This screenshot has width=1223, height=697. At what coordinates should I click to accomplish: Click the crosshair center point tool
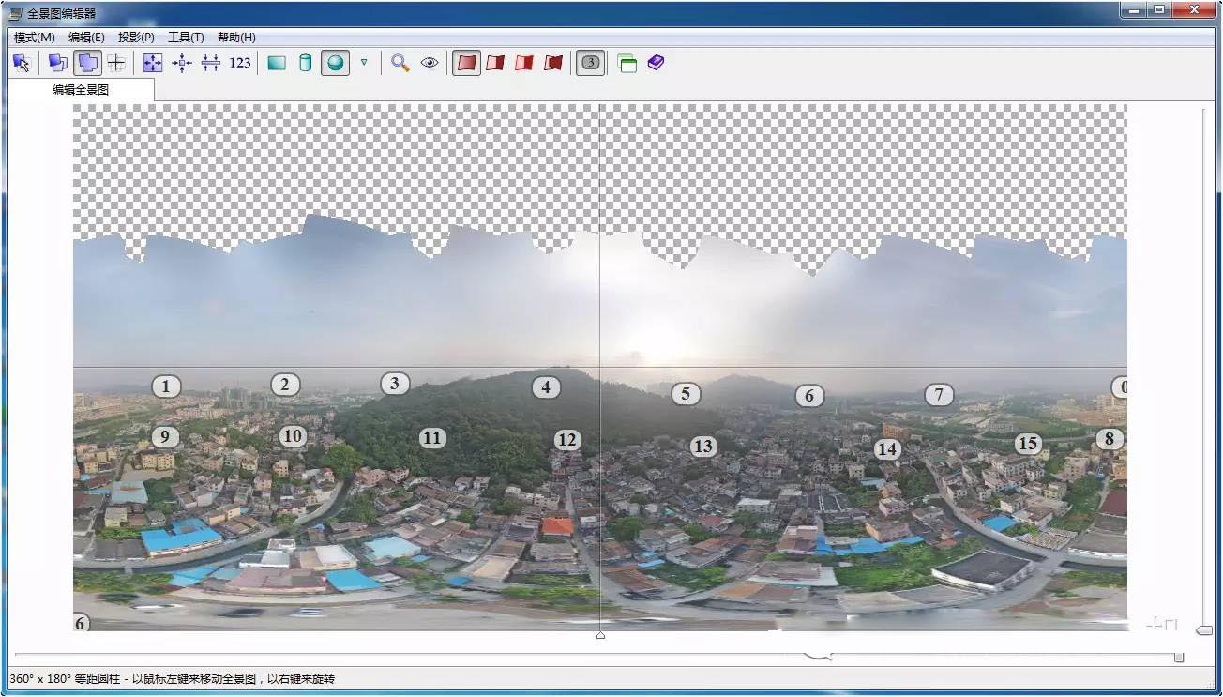[x=116, y=63]
